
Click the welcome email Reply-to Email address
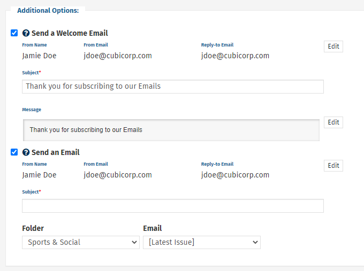(235, 56)
